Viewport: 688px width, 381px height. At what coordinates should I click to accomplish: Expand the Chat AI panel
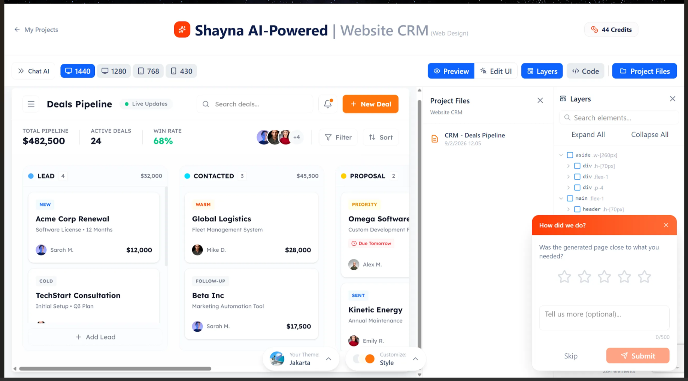point(33,71)
